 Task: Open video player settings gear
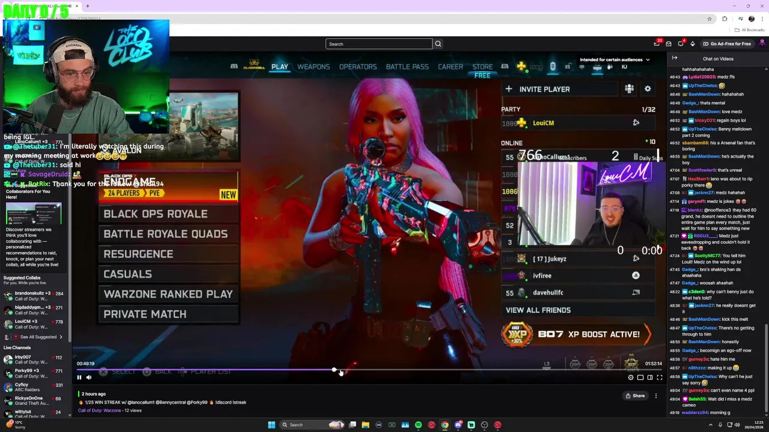[x=631, y=377]
